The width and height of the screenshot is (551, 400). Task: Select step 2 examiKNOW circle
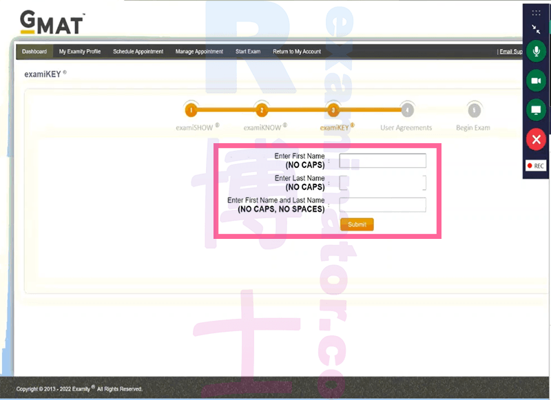pos(262,110)
